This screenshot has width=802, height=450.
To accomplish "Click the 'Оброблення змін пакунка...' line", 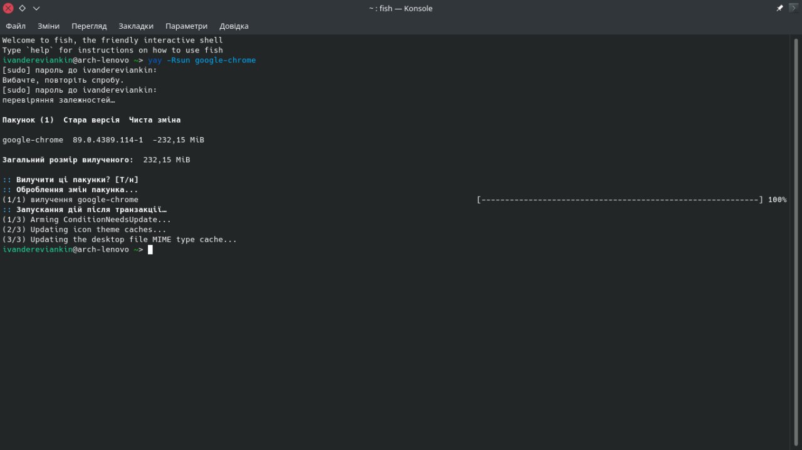I will [78, 190].
